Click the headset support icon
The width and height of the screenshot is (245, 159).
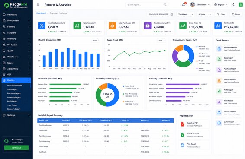click(6, 141)
